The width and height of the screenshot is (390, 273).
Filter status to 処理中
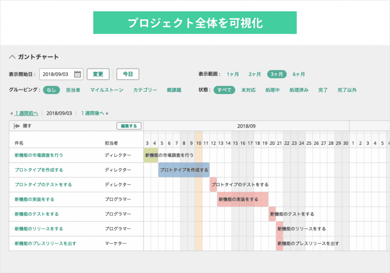[272, 90]
